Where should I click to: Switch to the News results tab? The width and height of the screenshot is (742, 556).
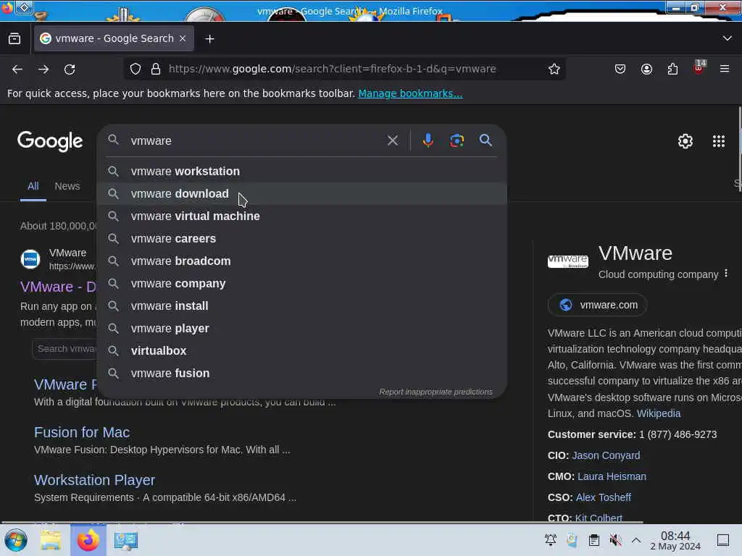click(67, 186)
